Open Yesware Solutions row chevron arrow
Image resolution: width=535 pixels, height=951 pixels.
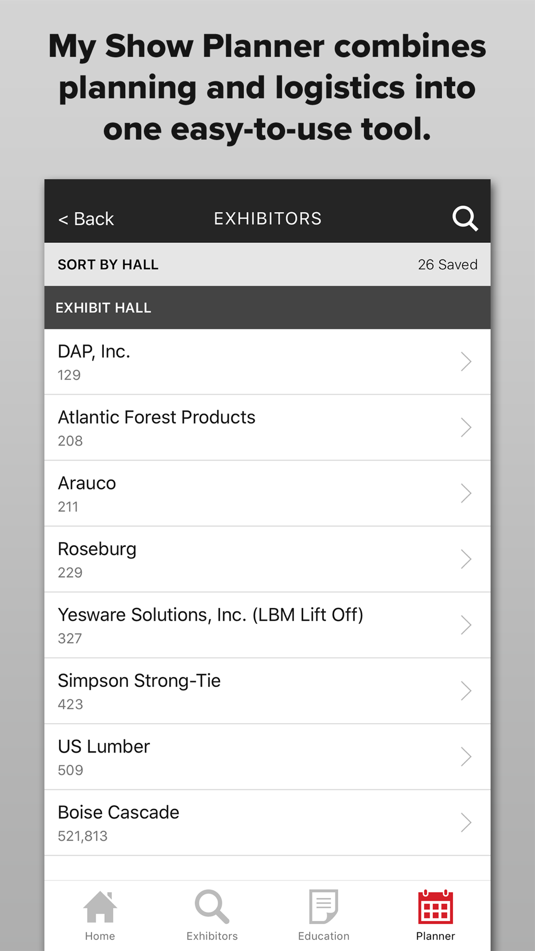(466, 625)
